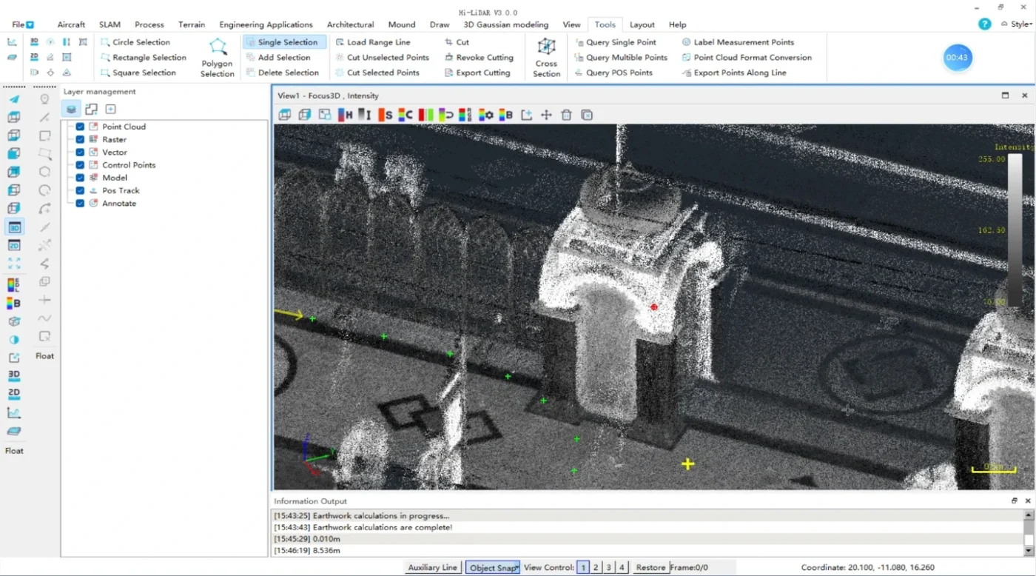Click the EDL rainbow icon in left sidebar

(14, 285)
